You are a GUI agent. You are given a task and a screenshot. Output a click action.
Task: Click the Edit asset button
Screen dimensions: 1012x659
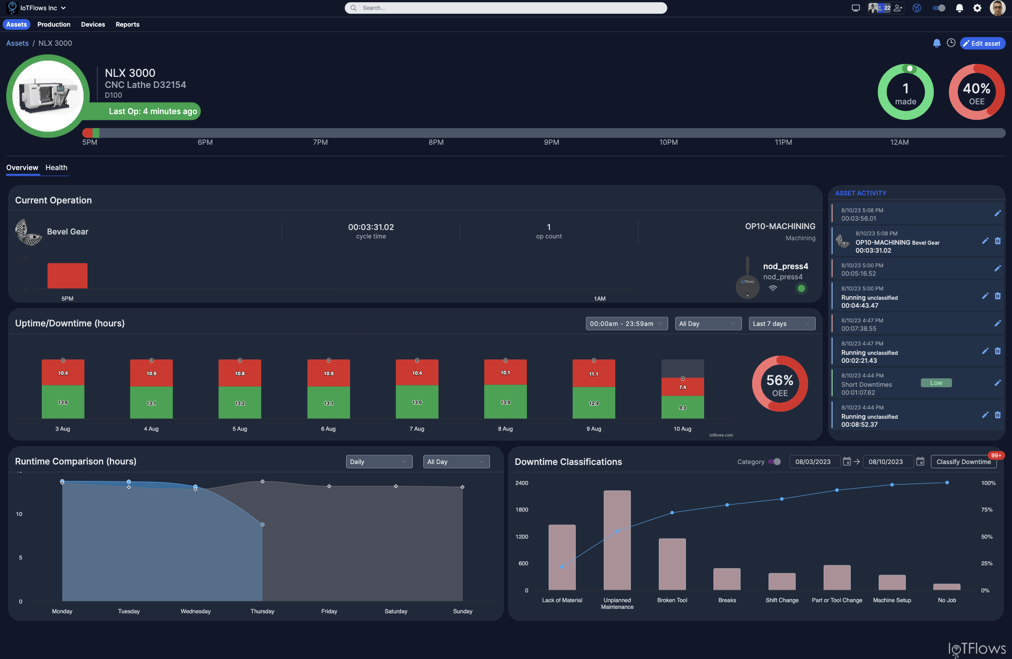(982, 44)
